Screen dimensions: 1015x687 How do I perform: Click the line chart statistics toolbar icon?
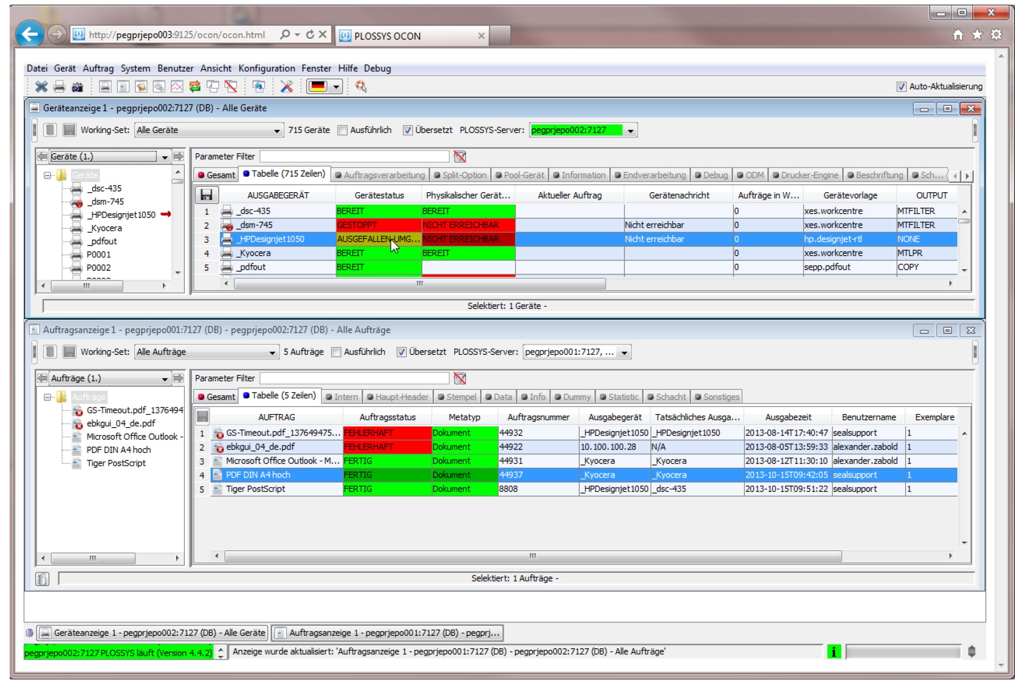coord(177,87)
